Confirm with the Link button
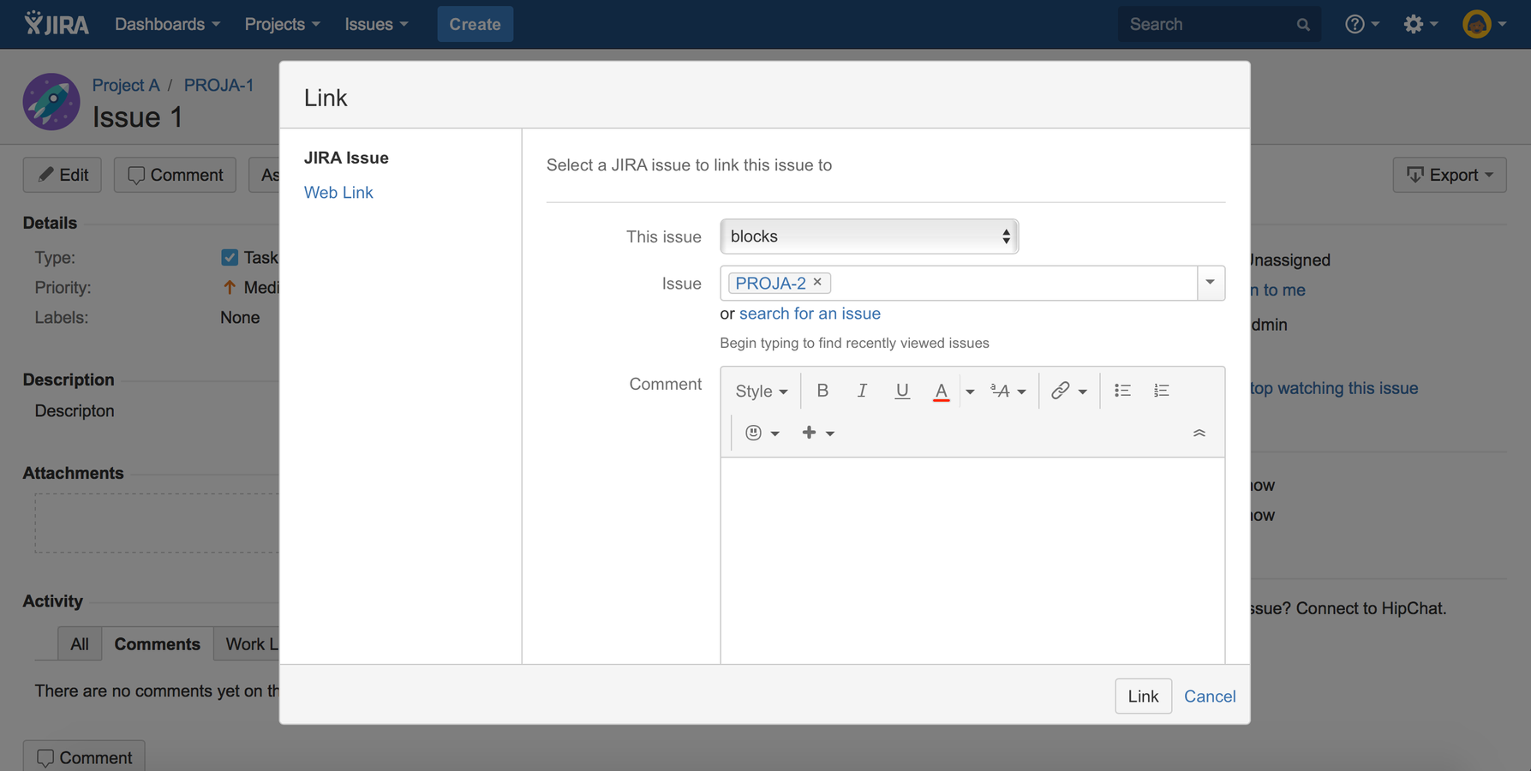 pyautogui.click(x=1143, y=696)
